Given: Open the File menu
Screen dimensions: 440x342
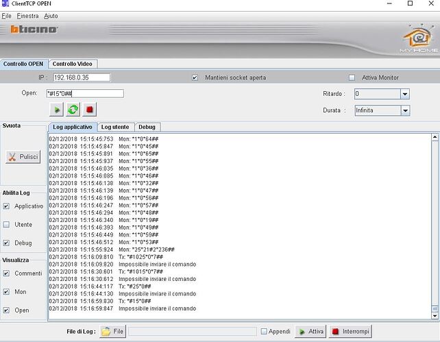Looking at the screenshot, I should click(6, 16).
